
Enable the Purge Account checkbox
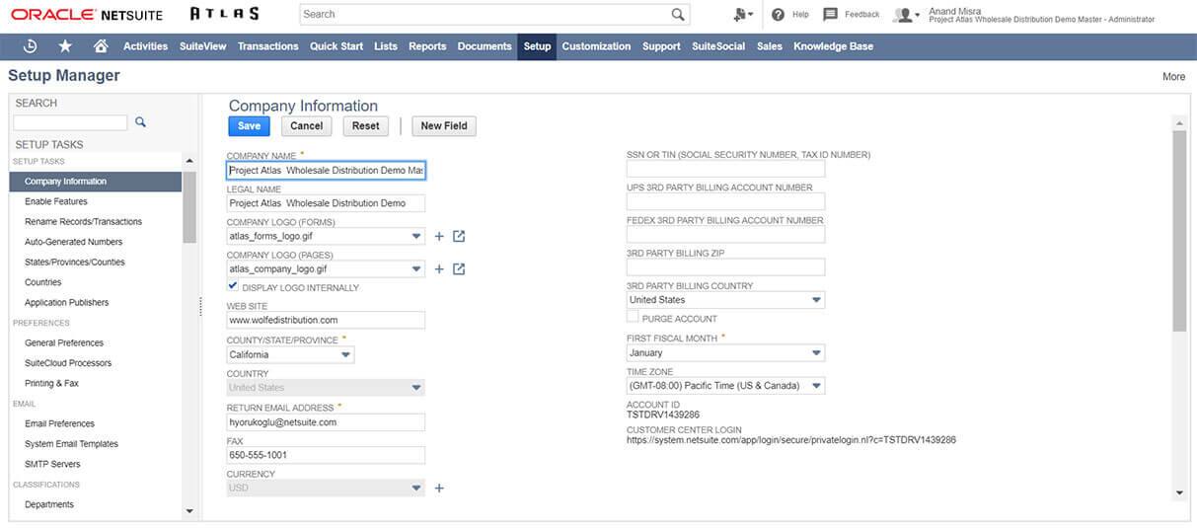[x=633, y=318]
